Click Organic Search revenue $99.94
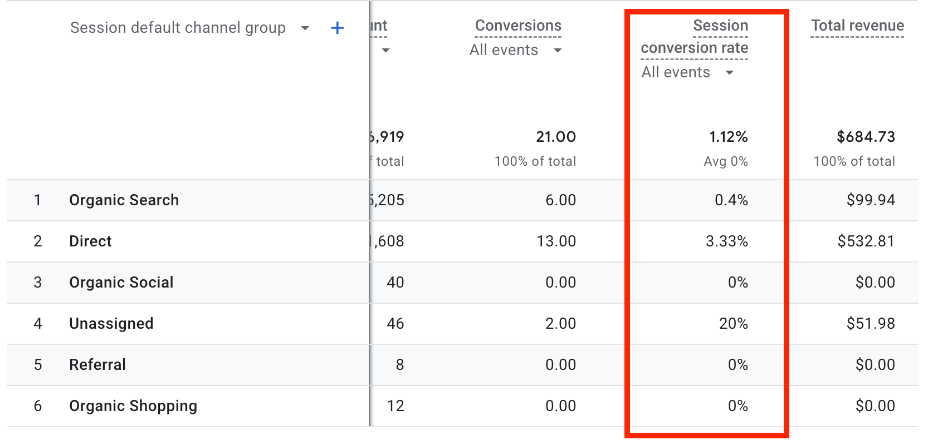The width and height of the screenshot is (928, 445). click(x=870, y=200)
